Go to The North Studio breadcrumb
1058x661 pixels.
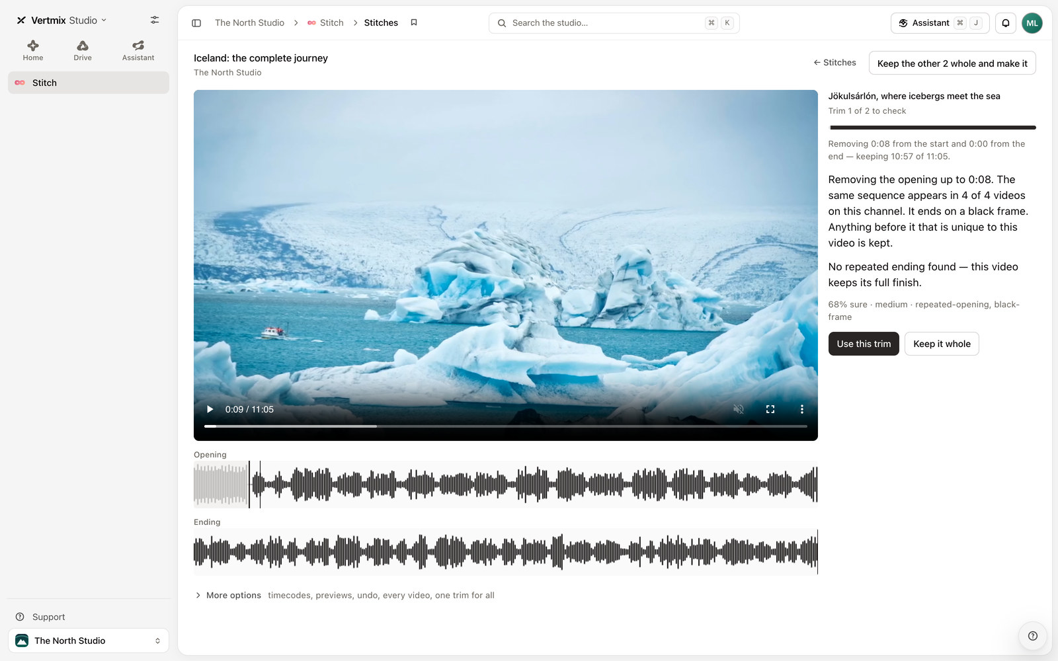pos(249,23)
